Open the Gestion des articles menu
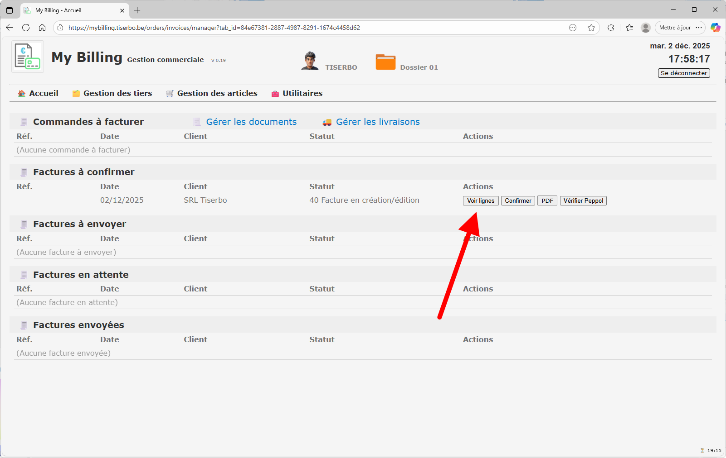Viewport: 726px width, 458px height. 217,93
